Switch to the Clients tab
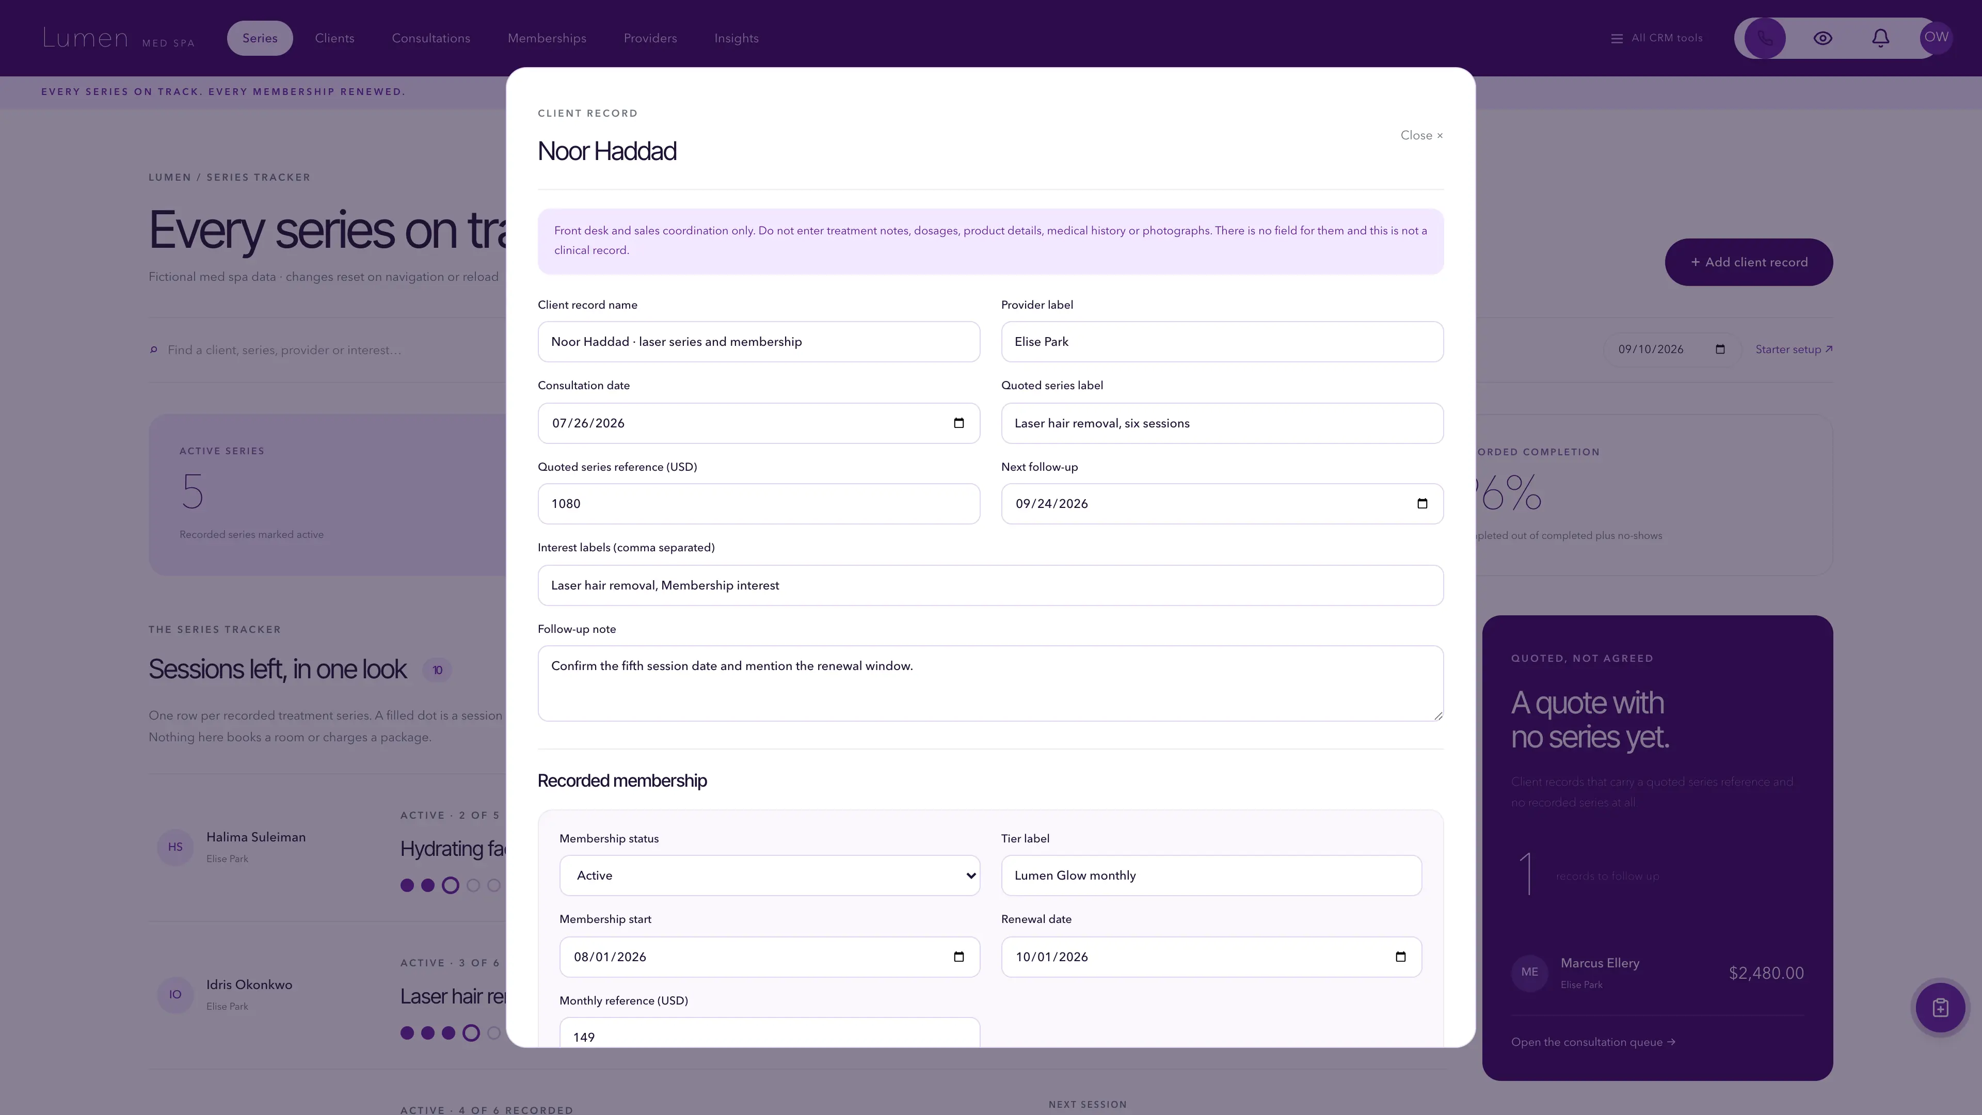Image resolution: width=1982 pixels, height=1115 pixels. 334,38
